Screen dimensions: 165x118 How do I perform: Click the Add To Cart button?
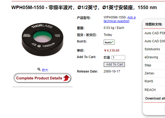(x=114, y=64)
